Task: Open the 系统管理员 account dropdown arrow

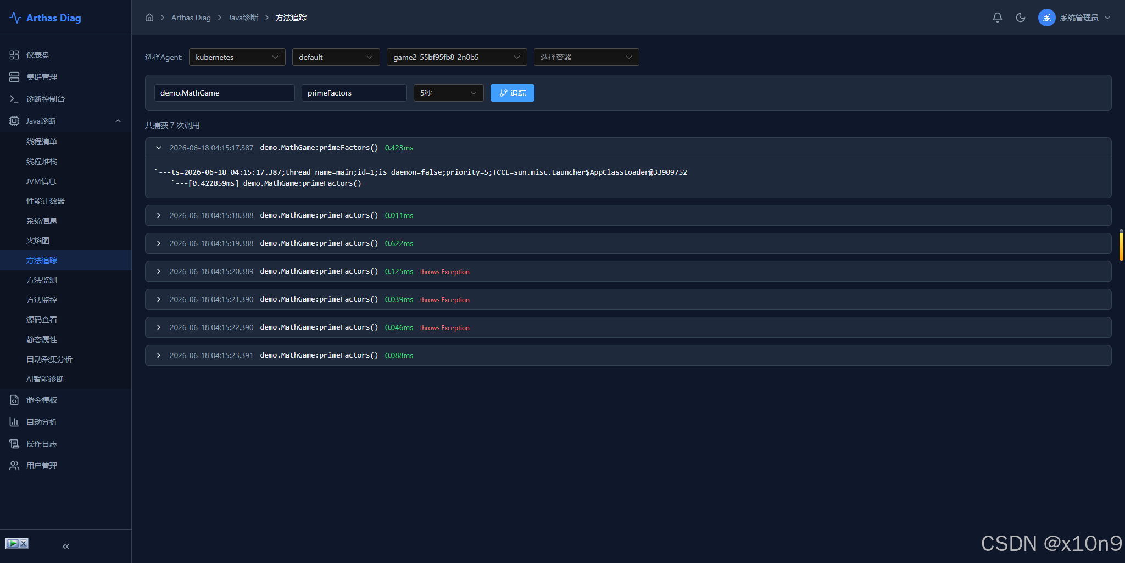Action: [x=1107, y=18]
